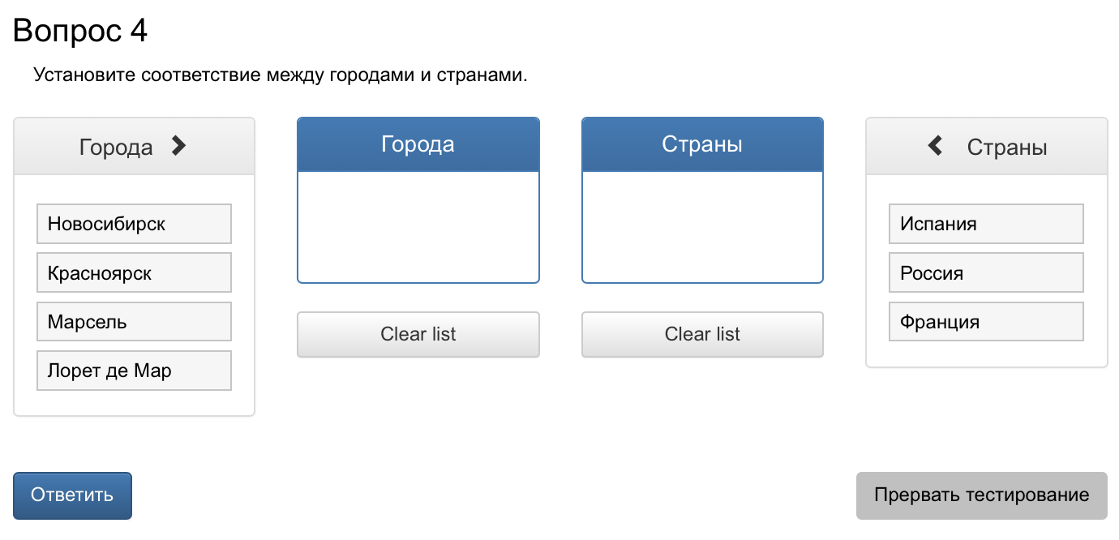This screenshot has width=1119, height=540.
Task: Choose the Франция country item
Action: click(986, 322)
